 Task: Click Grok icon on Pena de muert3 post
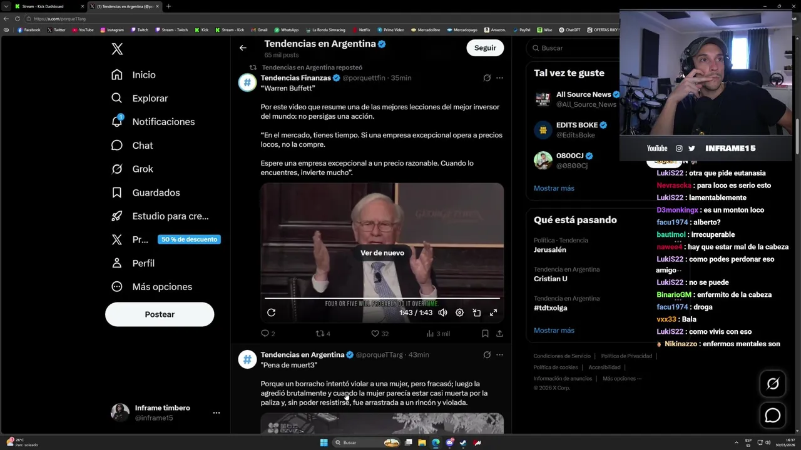coord(487,355)
